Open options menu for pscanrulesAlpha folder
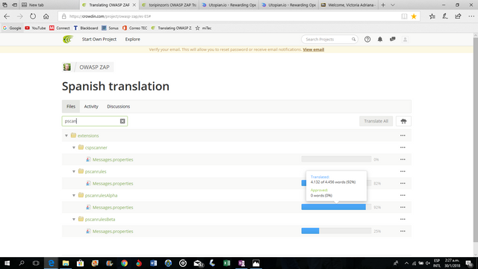This screenshot has width=478, height=269. (403, 195)
